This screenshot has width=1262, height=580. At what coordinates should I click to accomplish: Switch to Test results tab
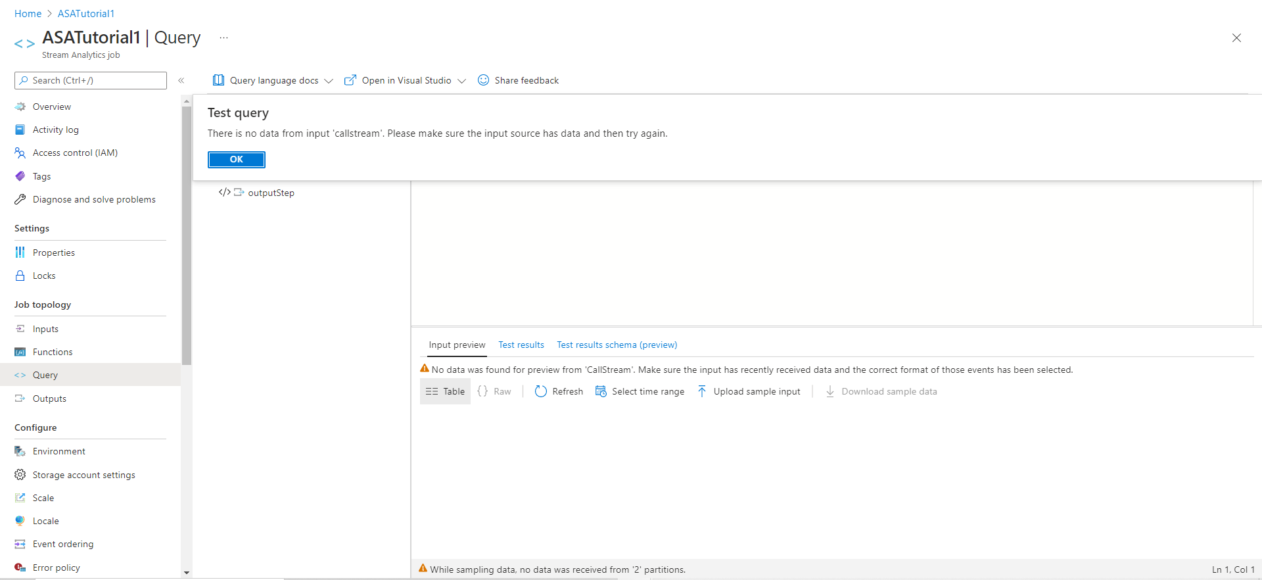(x=521, y=345)
